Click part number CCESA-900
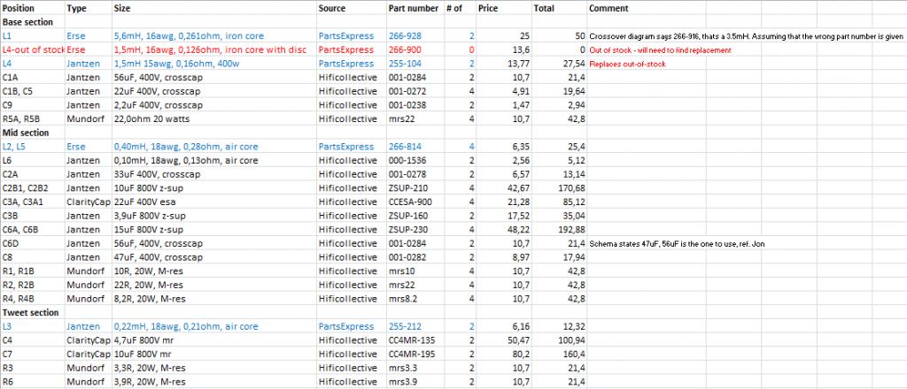 (415, 202)
